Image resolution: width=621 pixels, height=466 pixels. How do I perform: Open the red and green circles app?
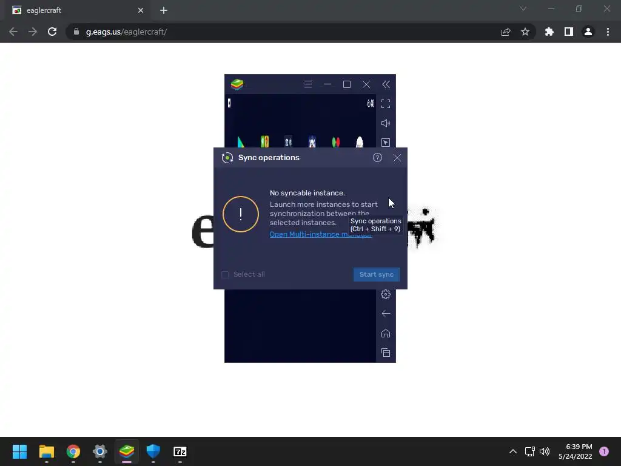click(x=336, y=142)
